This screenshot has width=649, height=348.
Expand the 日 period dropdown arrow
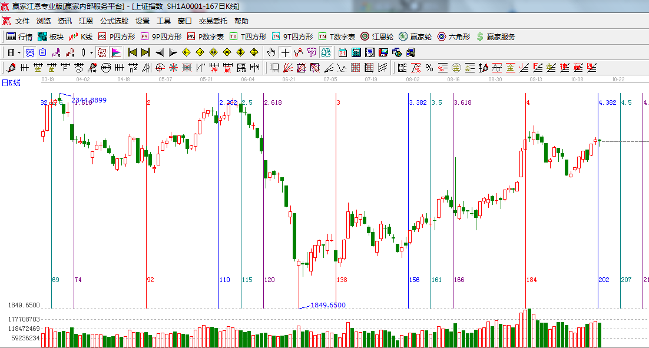(x=19, y=52)
